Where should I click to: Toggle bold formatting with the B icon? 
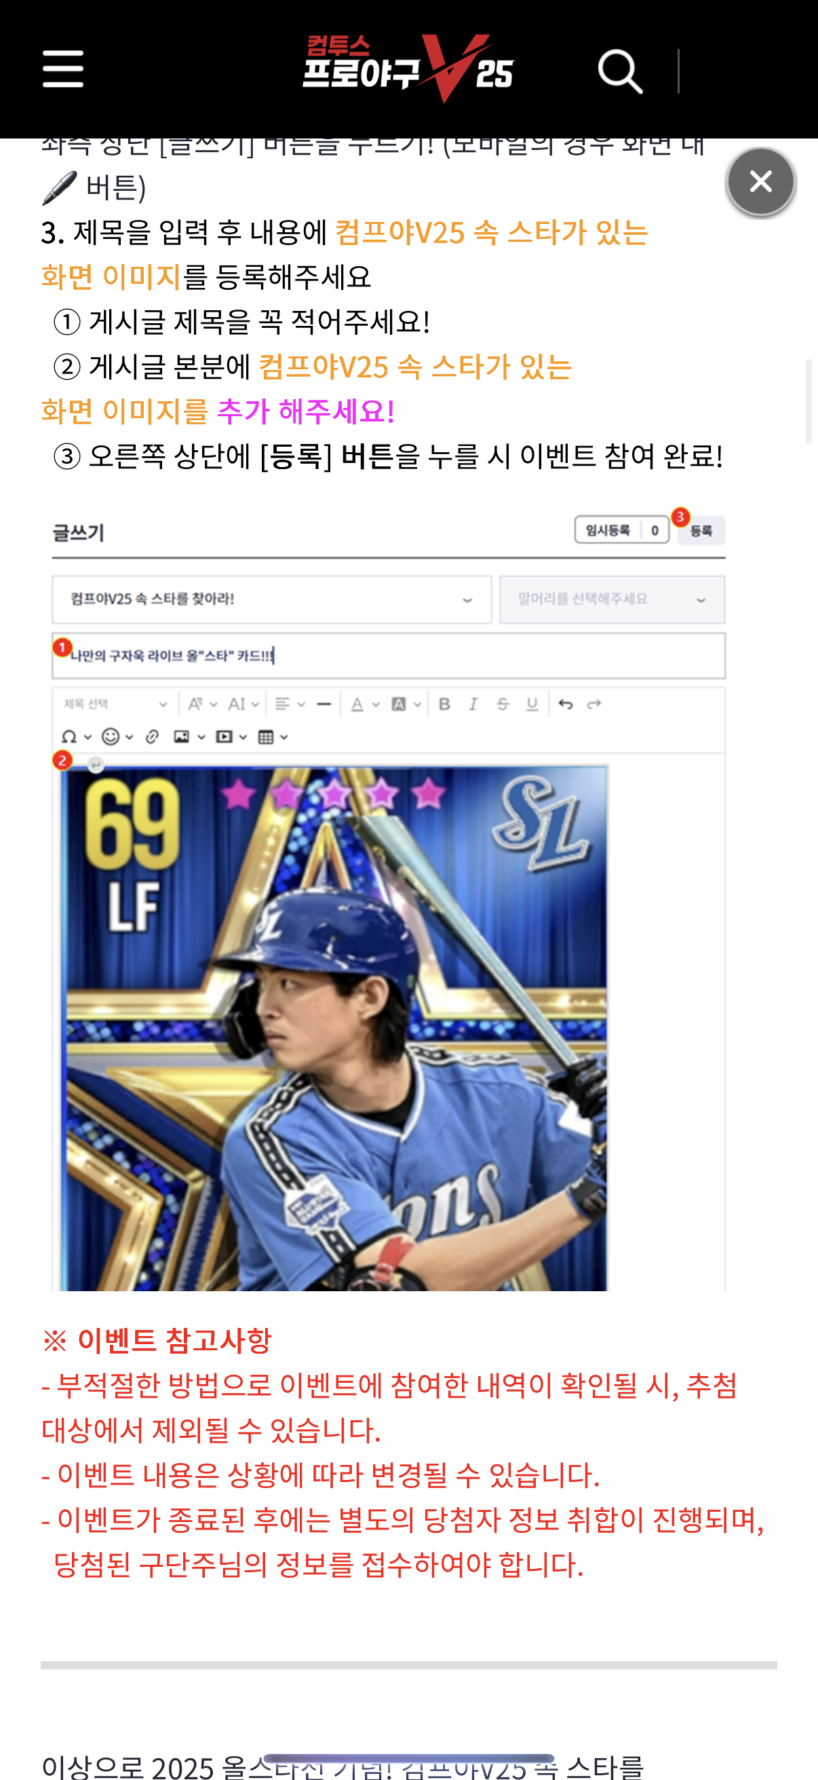(x=444, y=704)
